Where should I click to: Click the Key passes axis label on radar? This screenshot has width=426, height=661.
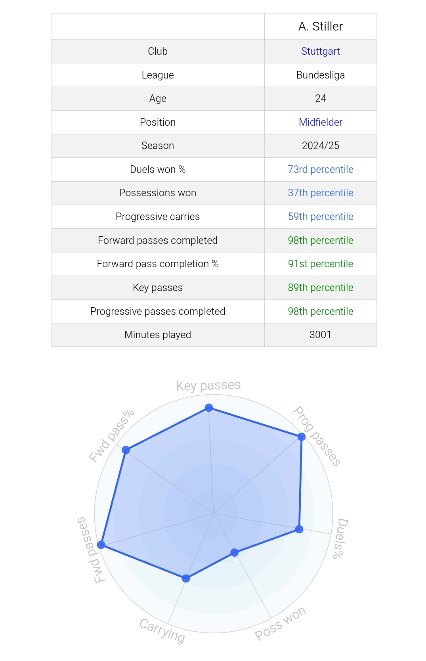pyautogui.click(x=208, y=385)
